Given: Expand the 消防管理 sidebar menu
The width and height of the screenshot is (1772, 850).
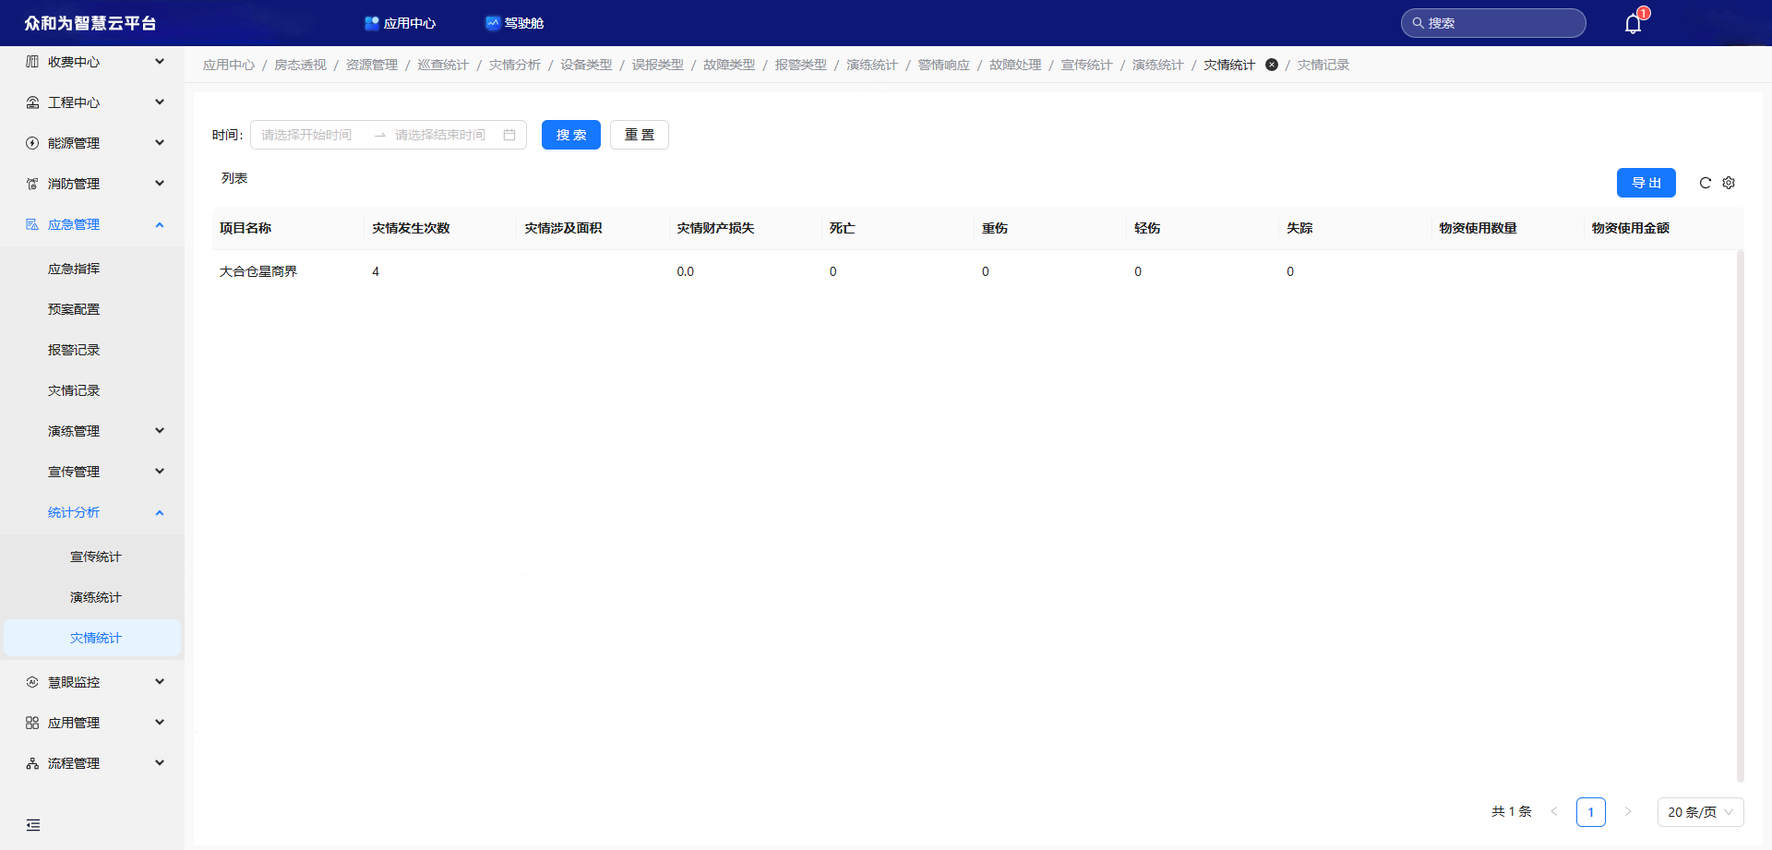Looking at the screenshot, I should pos(92,184).
